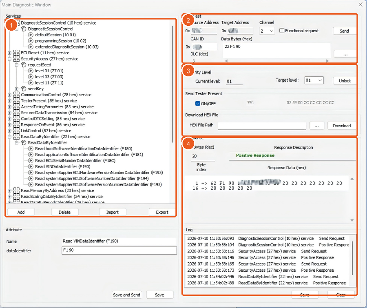This screenshot has width=367, height=308.
Task: Collapse the SecurityAccess (27 hex) service node
Action: [10, 59]
